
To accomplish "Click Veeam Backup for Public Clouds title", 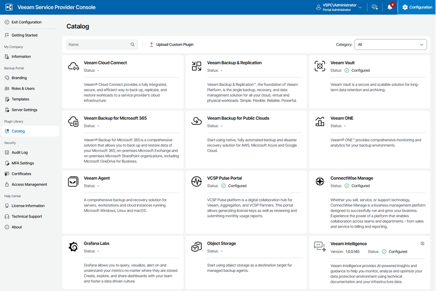I will coord(238,118).
